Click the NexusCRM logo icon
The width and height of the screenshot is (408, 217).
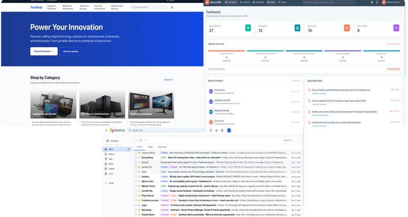click(207, 2)
